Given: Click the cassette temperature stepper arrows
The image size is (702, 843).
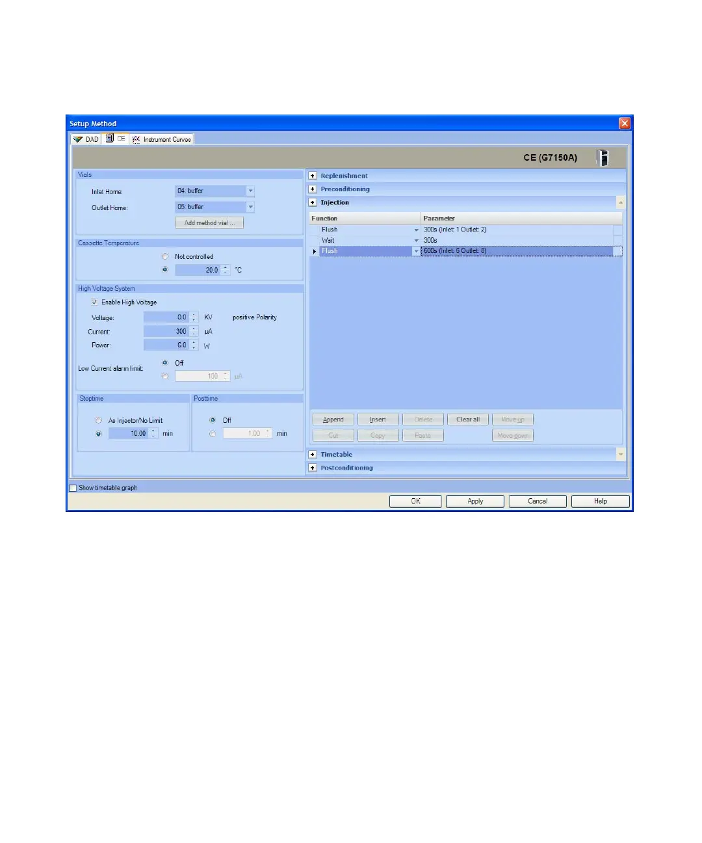Looking at the screenshot, I should click(226, 269).
